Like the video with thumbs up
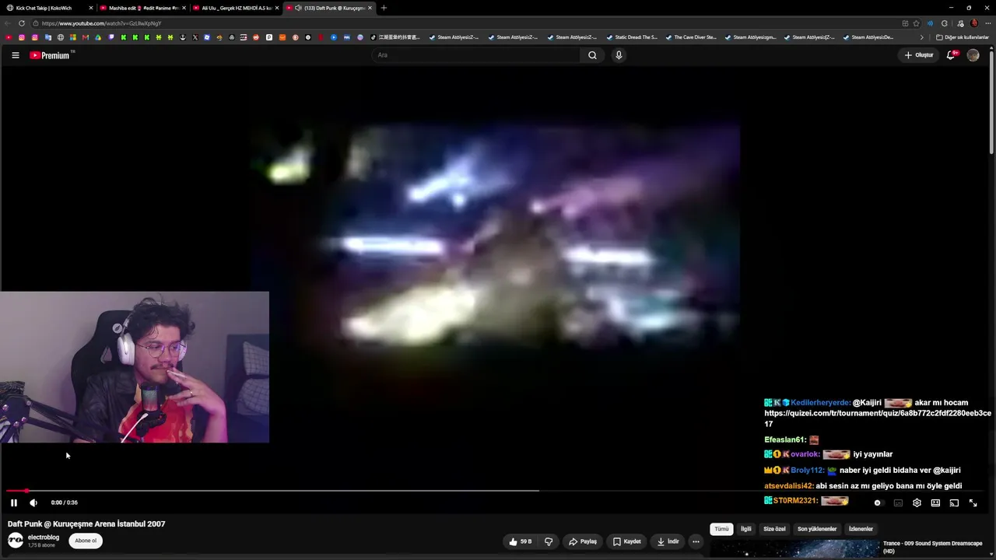This screenshot has height=560, width=996. (520, 541)
